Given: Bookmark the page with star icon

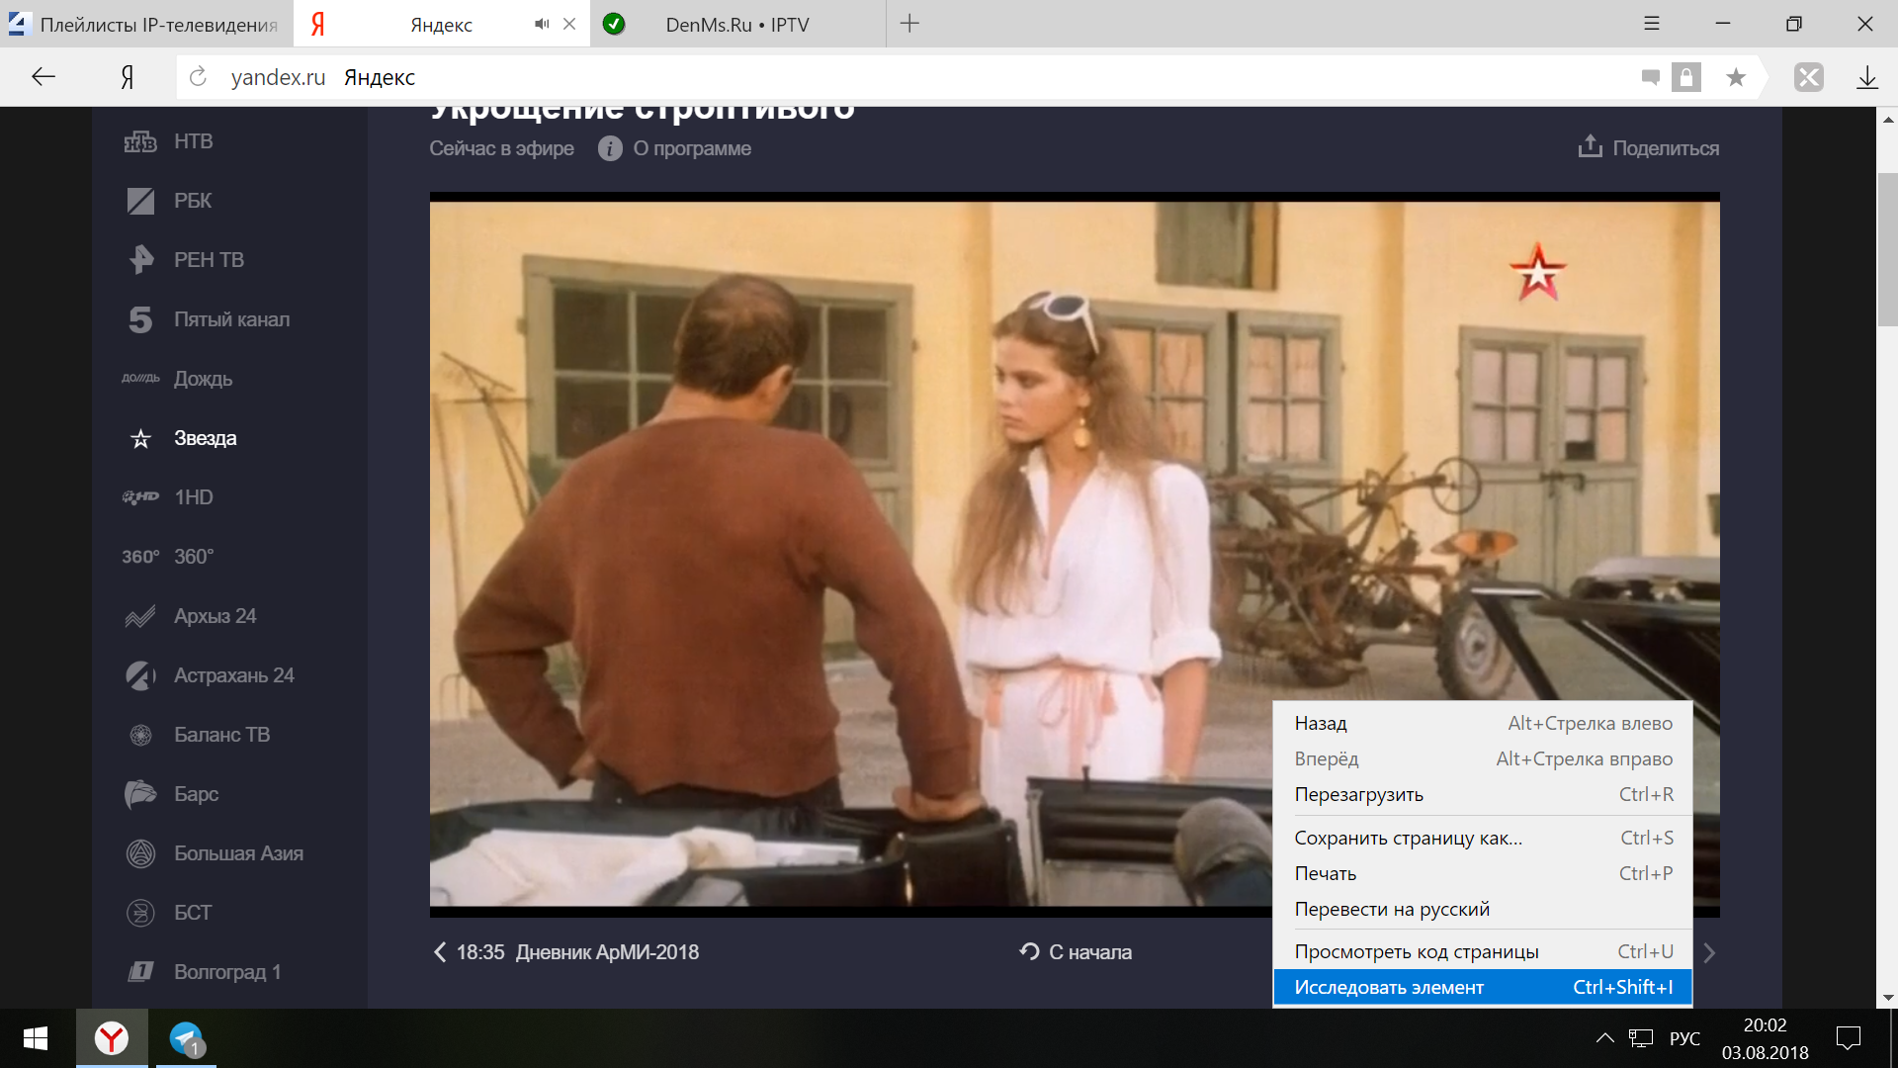Looking at the screenshot, I should 1735,77.
